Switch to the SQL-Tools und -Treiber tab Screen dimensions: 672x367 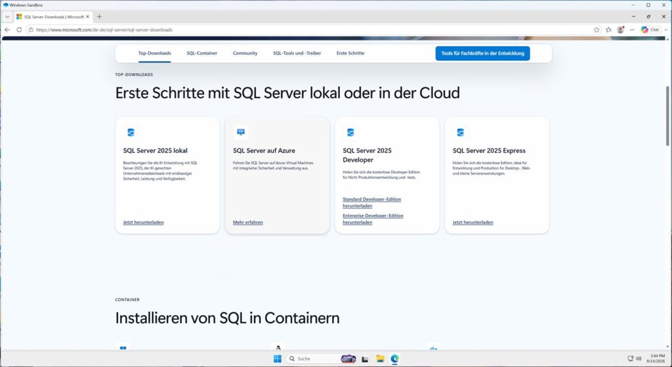coord(297,53)
